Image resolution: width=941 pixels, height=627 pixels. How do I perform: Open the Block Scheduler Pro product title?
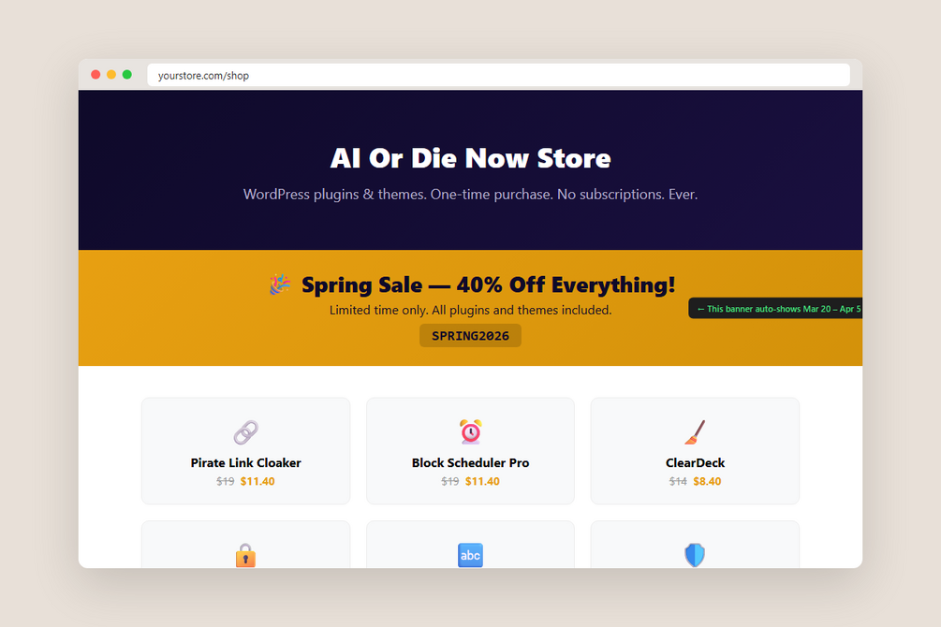pyautogui.click(x=470, y=462)
